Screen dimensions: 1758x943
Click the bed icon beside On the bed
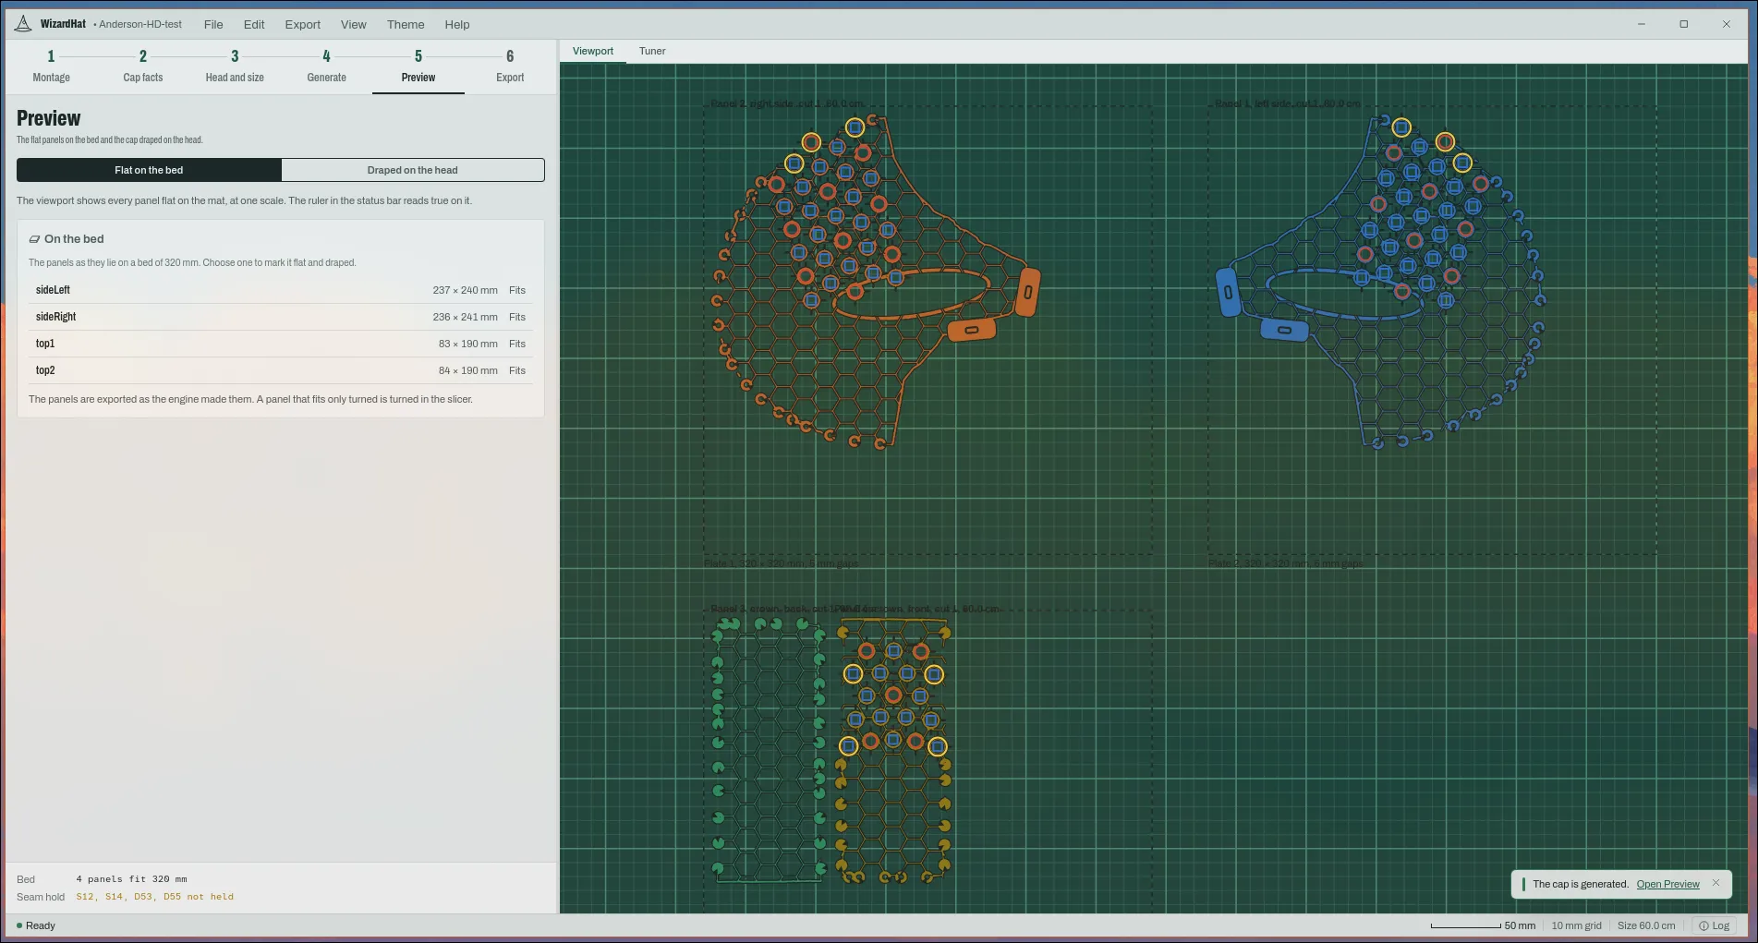pos(34,239)
